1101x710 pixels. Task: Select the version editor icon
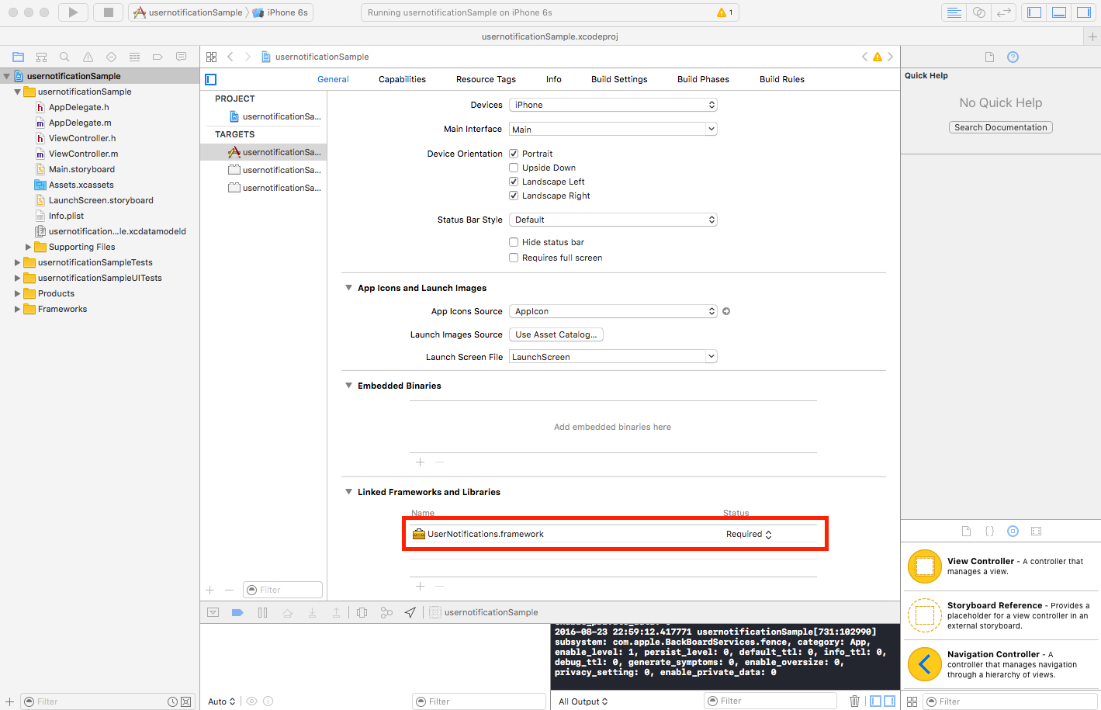(x=1004, y=12)
